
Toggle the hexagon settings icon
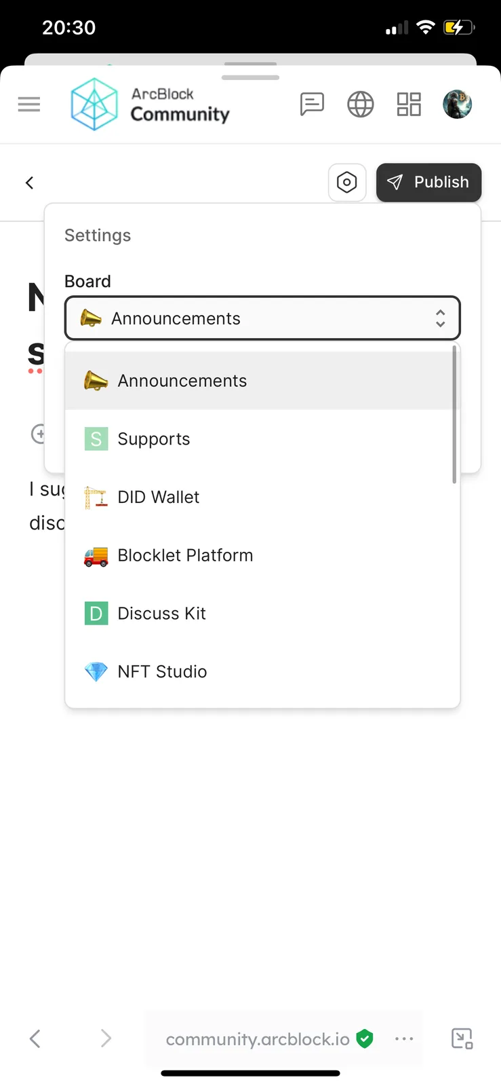[x=347, y=183]
